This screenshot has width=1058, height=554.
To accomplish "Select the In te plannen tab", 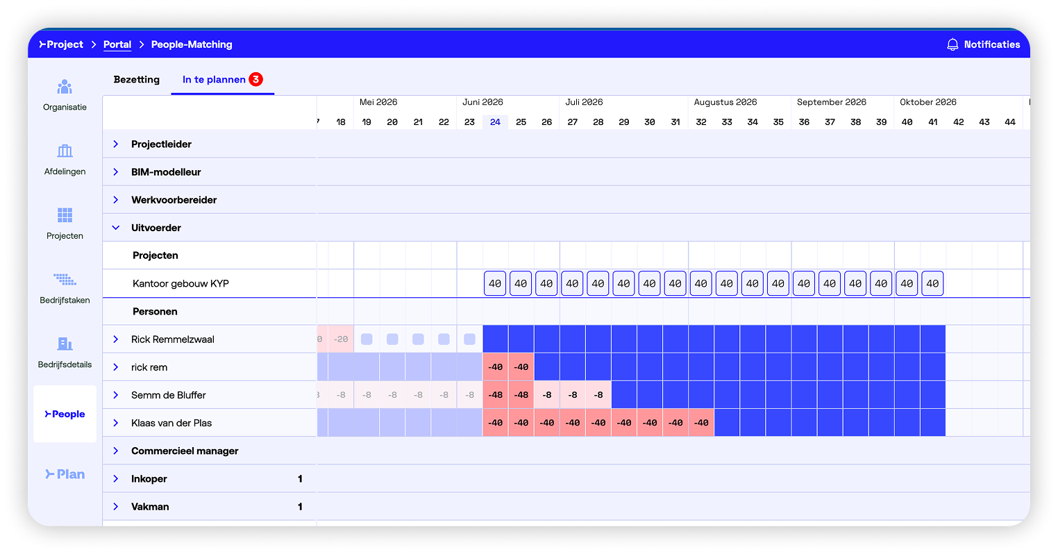I will pyautogui.click(x=222, y=79).
